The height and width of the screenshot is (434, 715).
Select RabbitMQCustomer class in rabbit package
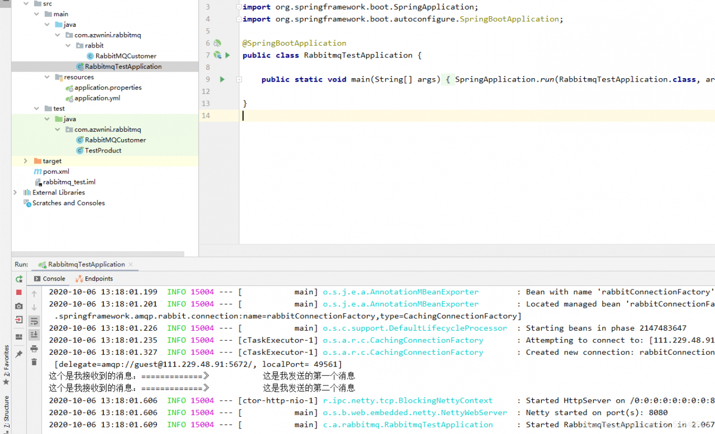point(126,56)
